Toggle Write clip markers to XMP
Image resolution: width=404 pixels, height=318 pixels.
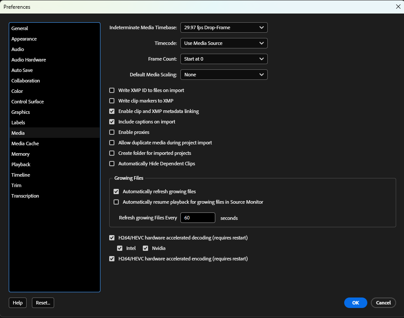(112, 101)
